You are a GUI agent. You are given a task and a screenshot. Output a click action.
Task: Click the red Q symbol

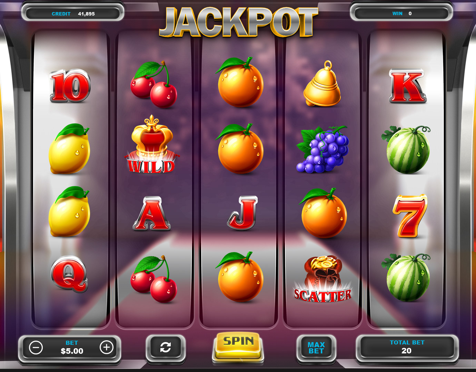coord(69,274)
